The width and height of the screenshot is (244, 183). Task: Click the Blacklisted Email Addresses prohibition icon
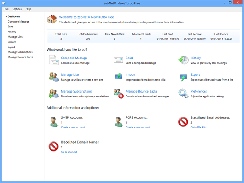coord(183,122)
